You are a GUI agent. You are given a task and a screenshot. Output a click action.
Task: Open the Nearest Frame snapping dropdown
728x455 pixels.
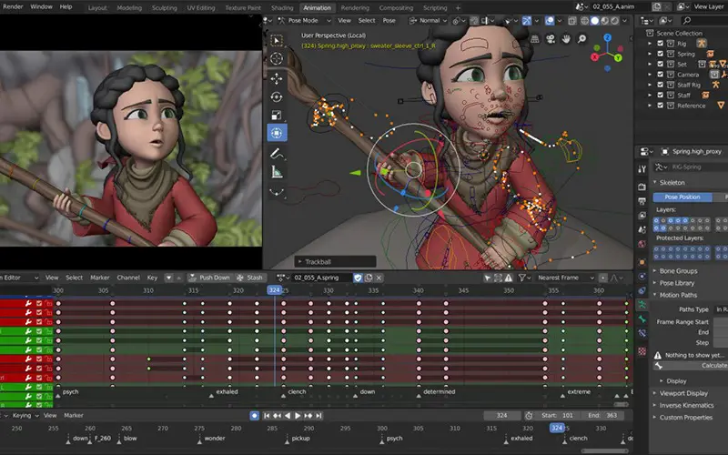[565, 278]
